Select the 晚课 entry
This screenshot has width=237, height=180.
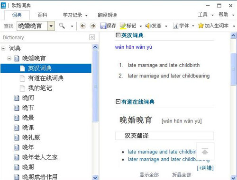[x=28, y=128]
